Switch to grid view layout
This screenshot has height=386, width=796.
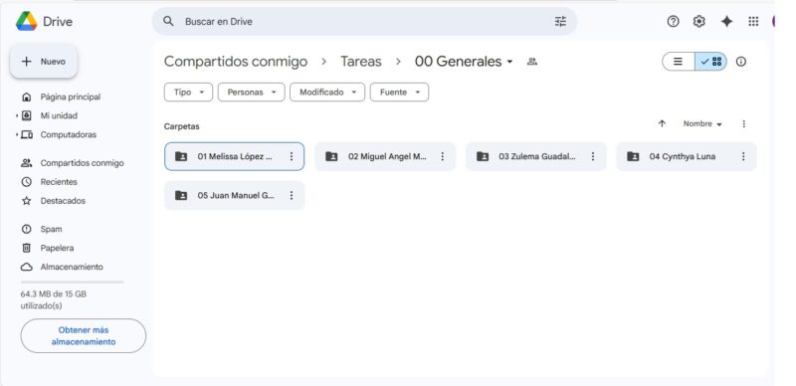pos(711,62)
